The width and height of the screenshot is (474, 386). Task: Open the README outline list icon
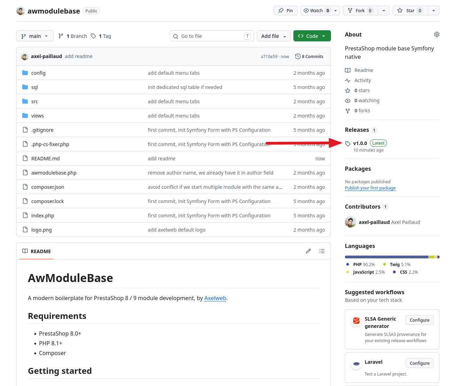pyautogui.click(x=322, y=251)
